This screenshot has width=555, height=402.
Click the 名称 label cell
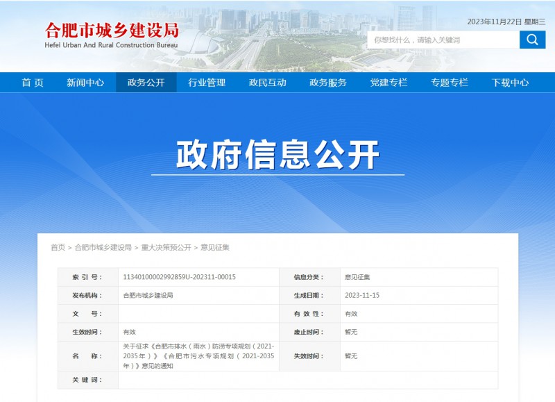[x=88, y=356]
